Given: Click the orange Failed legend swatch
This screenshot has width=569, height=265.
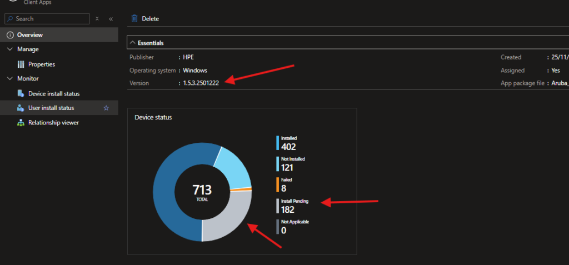Looking at the screenshot, I should (277, 185).
